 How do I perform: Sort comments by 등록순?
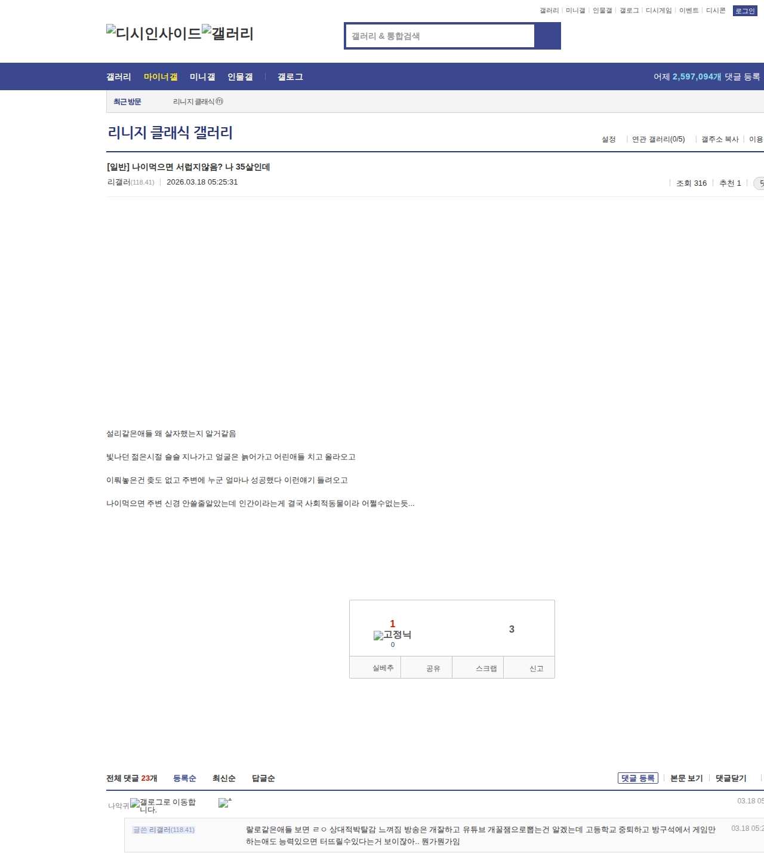[x=184, y=778]
